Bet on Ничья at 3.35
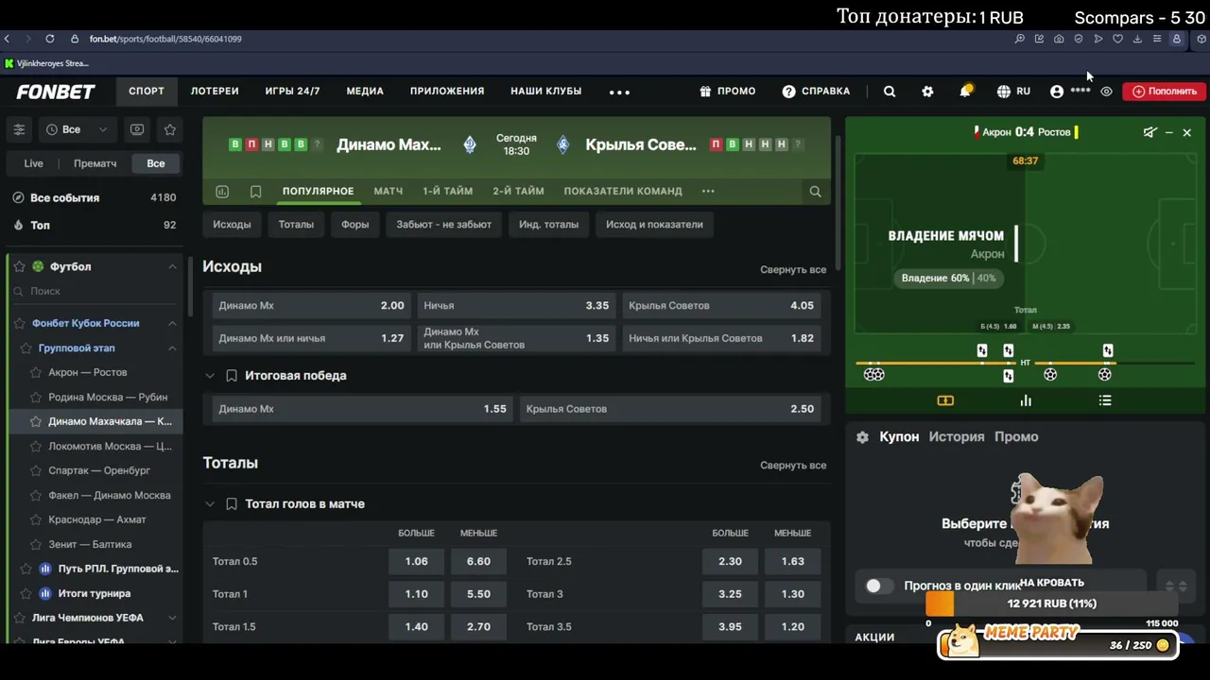This screenshot has height=680, width=1210. [516, 306]
